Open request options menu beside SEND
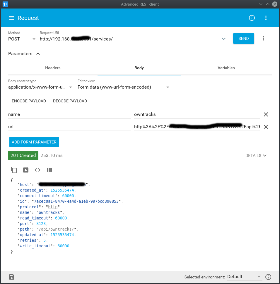The width and height of the screenshot is (280, 284). pos(264,38)
